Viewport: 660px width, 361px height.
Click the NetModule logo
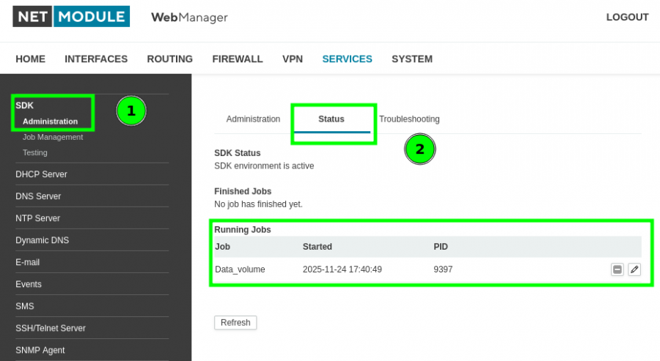[x=71, y=17]
